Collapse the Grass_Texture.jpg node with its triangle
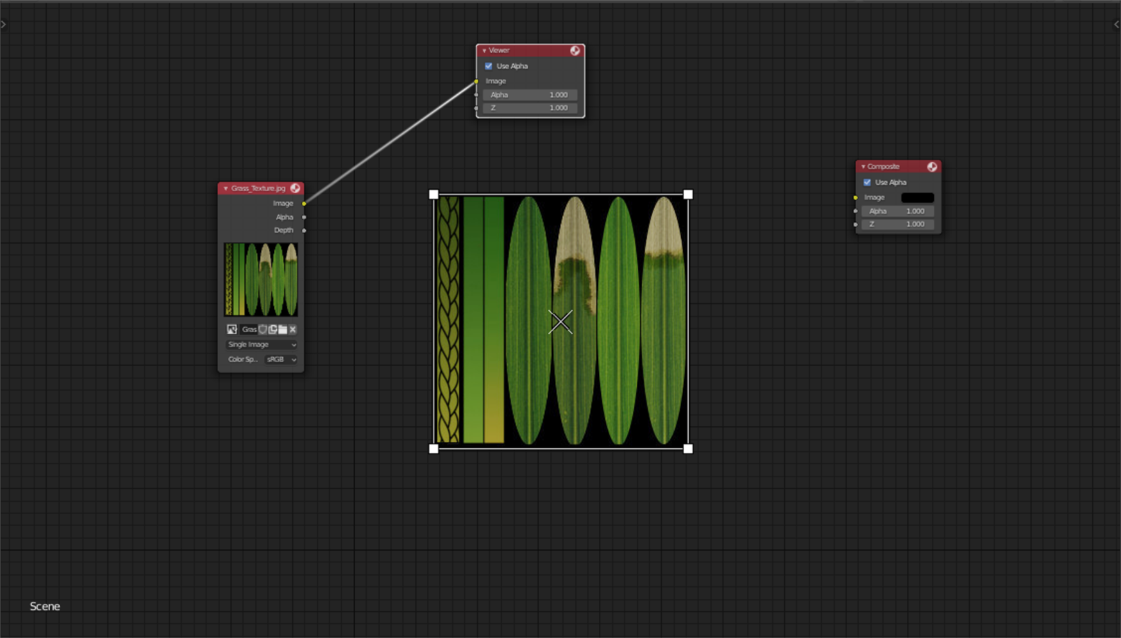The height and width of the screenshot is (638, 1121). (225, 188)
